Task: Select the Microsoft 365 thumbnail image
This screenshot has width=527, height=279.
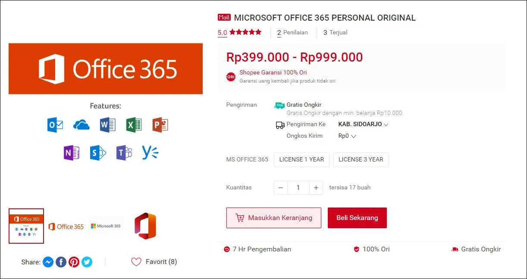Action: [x=106, y=226]
